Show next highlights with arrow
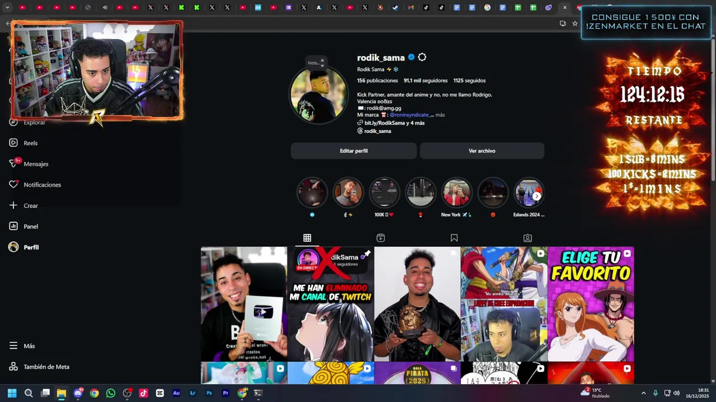Viewport: 716px width, 402px height. point(536,196)
